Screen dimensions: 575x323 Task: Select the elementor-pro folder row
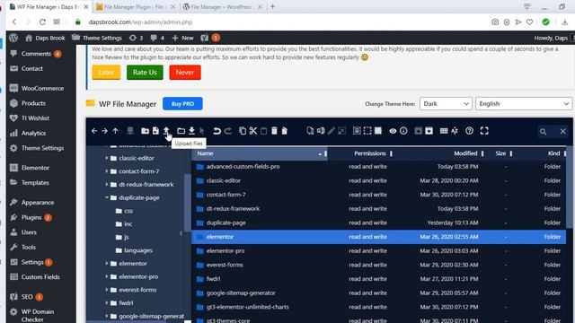pos(378,251)
